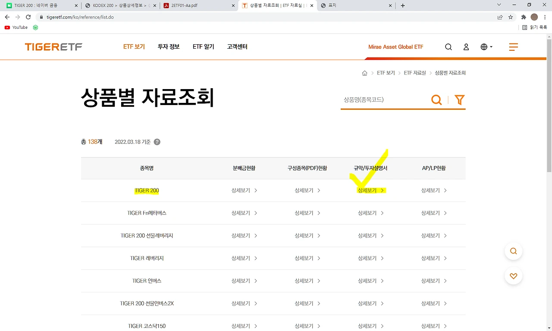Expand the globe language selector
The width and height of the screenshot is (552, 331).
pos(486,47)
